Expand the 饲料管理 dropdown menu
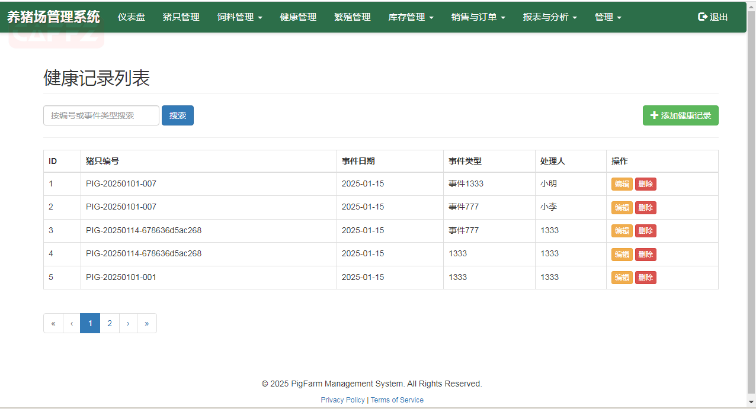 (x=239, y=17)
